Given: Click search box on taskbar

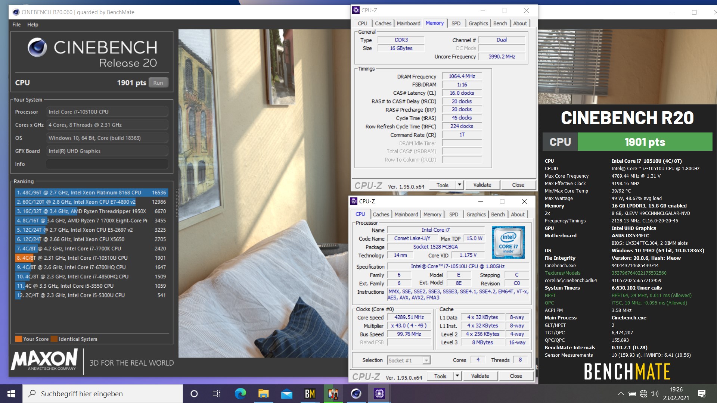Looking at the screenshot, I should [103, 394].
